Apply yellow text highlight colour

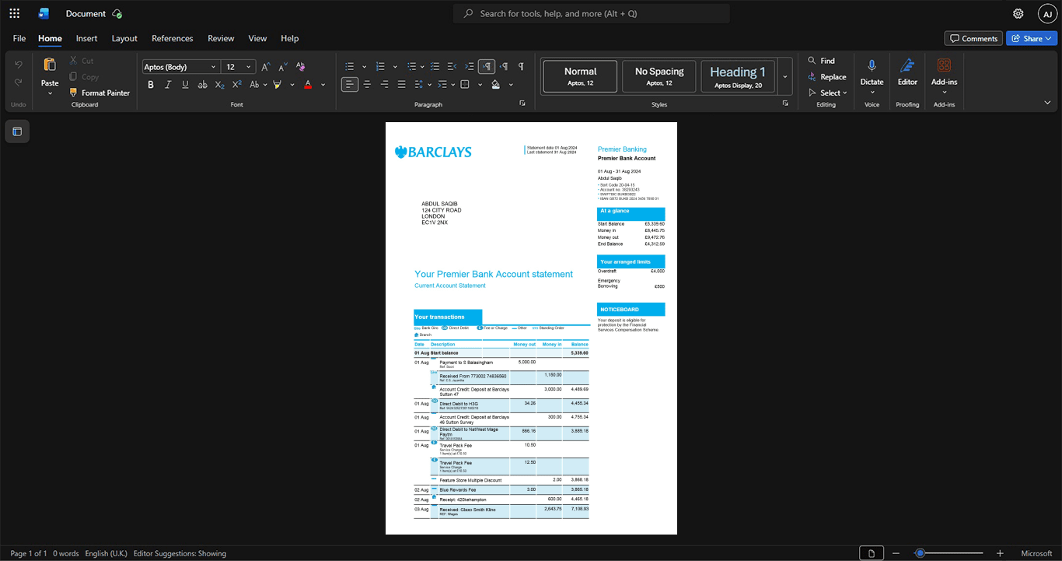pos(278,84)
